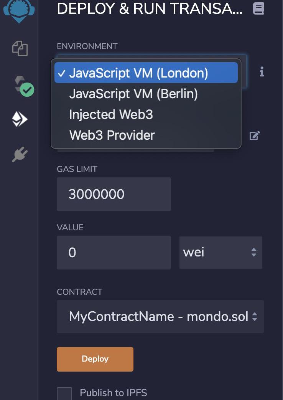The width and height of the screenshot is (283, 400).
Task: Click the account edit pencil icon
Action: 255,136
